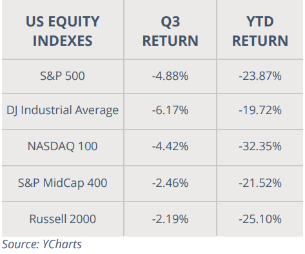305x254 pixels.
Task: Click the S&P MidCap 400 row label
Action: 63,183
